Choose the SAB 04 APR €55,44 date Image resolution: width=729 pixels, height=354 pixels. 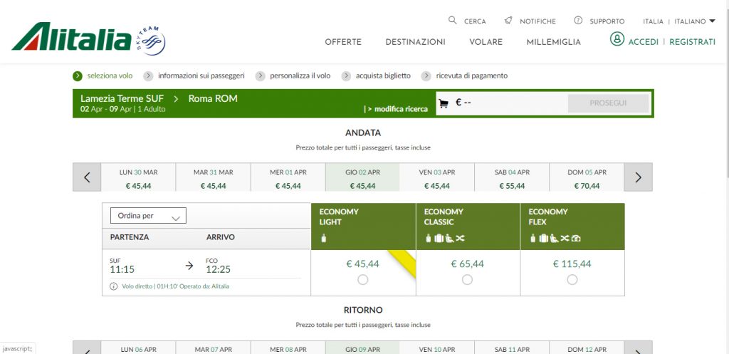tap(512, 178)
